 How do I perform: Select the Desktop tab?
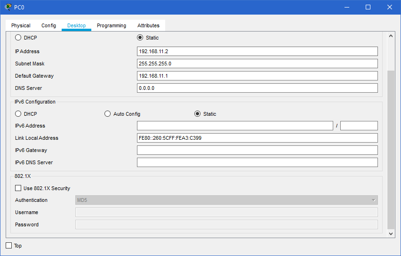[x=76, y=25]
